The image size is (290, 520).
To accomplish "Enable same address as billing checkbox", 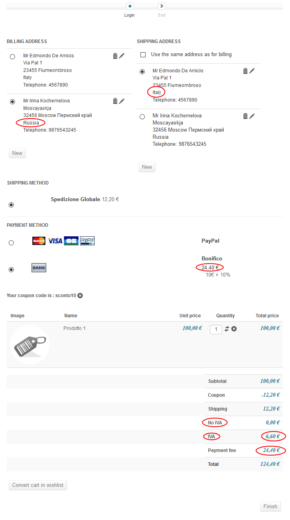I will tap(143, 55).
